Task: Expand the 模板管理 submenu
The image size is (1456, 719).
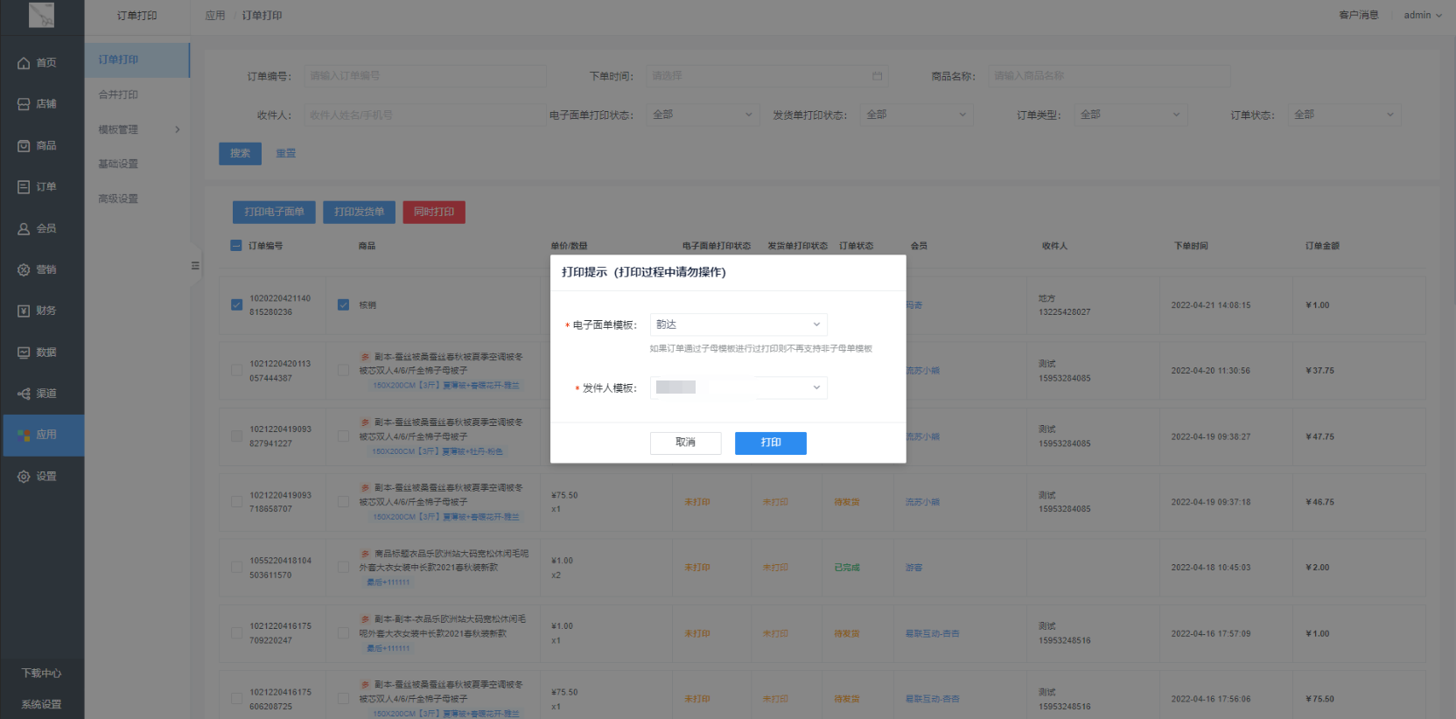Action: coord(138,129)
